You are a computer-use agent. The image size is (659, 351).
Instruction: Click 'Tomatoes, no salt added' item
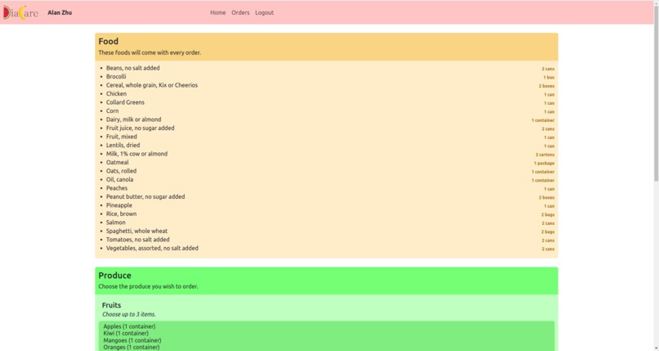[x=138, y=240]
